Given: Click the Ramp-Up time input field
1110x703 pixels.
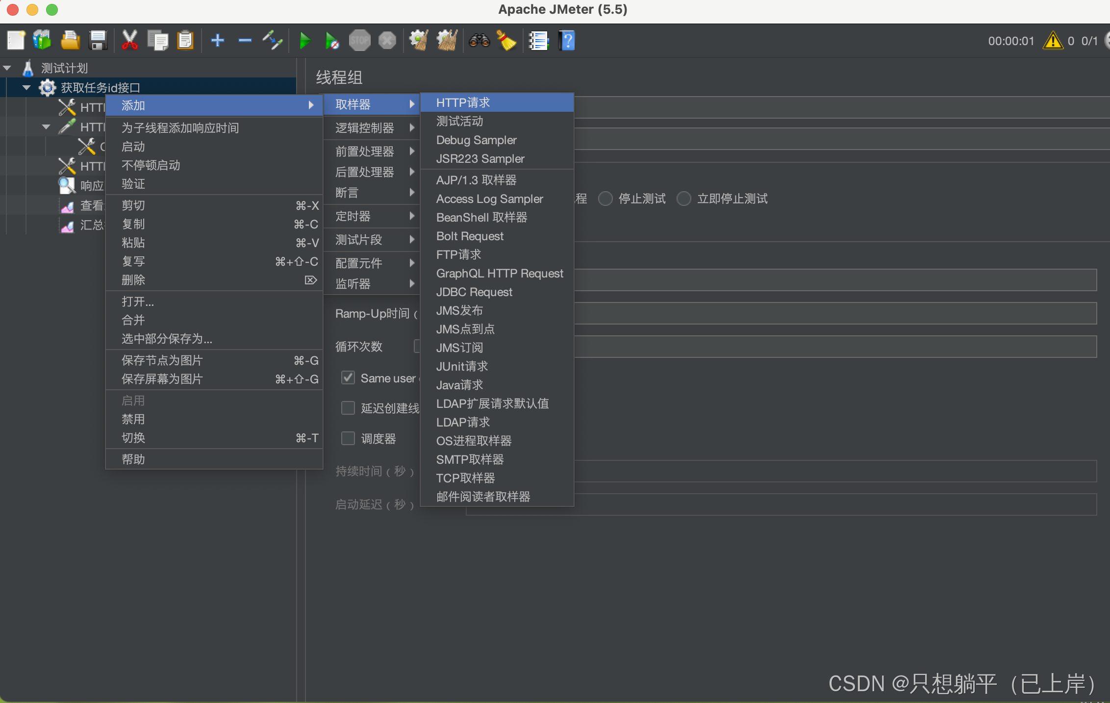Looking at the screenshot, I should pyautogui.click(x=833, y=313).
